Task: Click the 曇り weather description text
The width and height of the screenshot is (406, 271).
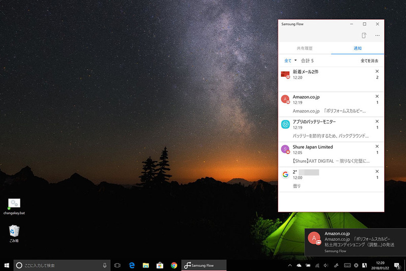Action: pos(297,186)
